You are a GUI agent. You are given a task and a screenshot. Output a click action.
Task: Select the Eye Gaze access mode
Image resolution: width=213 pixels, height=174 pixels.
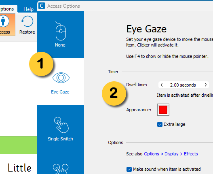[61, 81]
